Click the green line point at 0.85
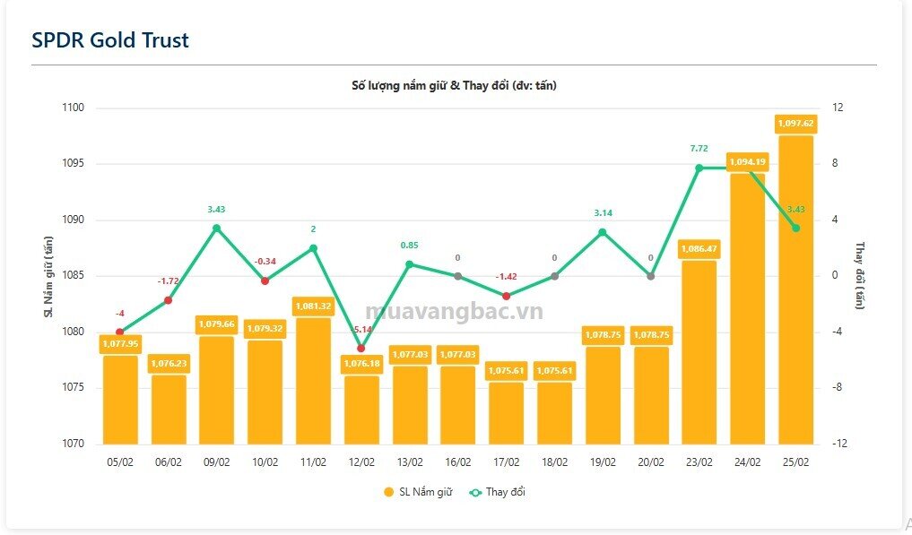The width and height of the screenshot is (912, 535). click(x=410, y=264)
